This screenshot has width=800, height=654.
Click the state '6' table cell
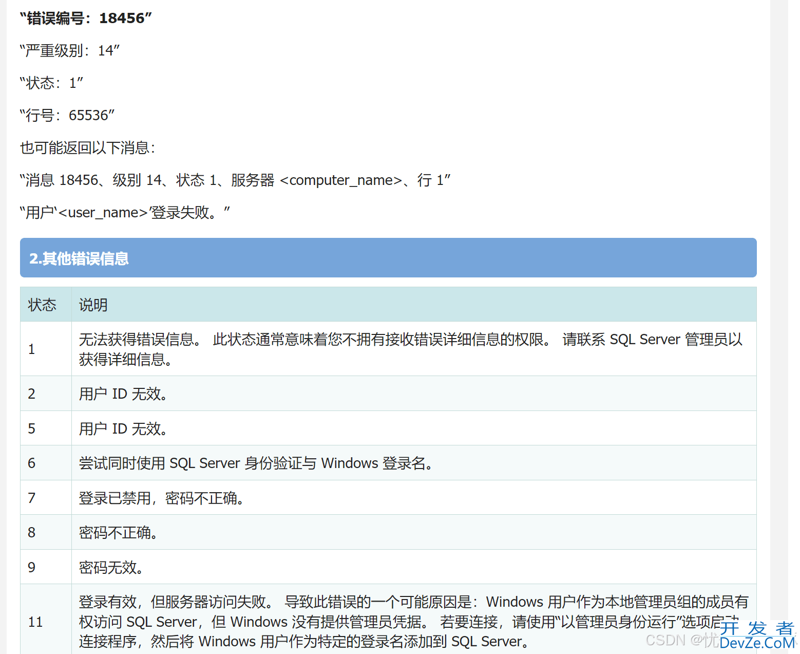point(46,463)
